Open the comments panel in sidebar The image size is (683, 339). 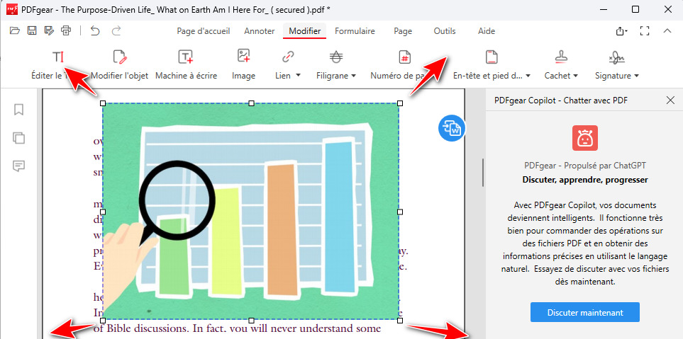pos(19,166)
